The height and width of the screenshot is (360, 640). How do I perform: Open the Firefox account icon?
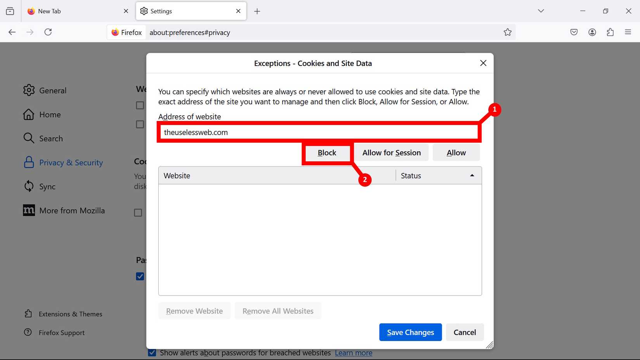click(592, 32)
